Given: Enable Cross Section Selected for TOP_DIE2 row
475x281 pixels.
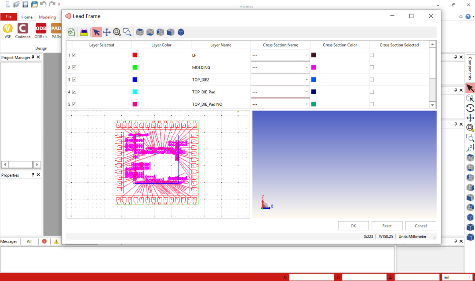Looking at the screenshot, I should (x=372, y=80).
